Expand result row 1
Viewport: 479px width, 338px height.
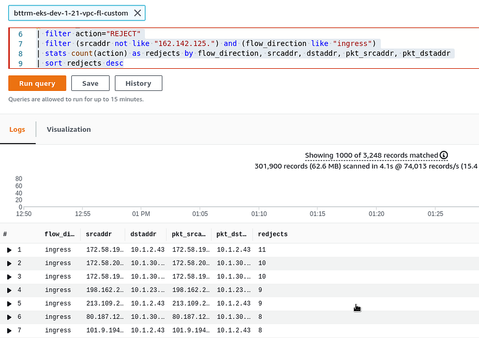(x=9, y=250)
